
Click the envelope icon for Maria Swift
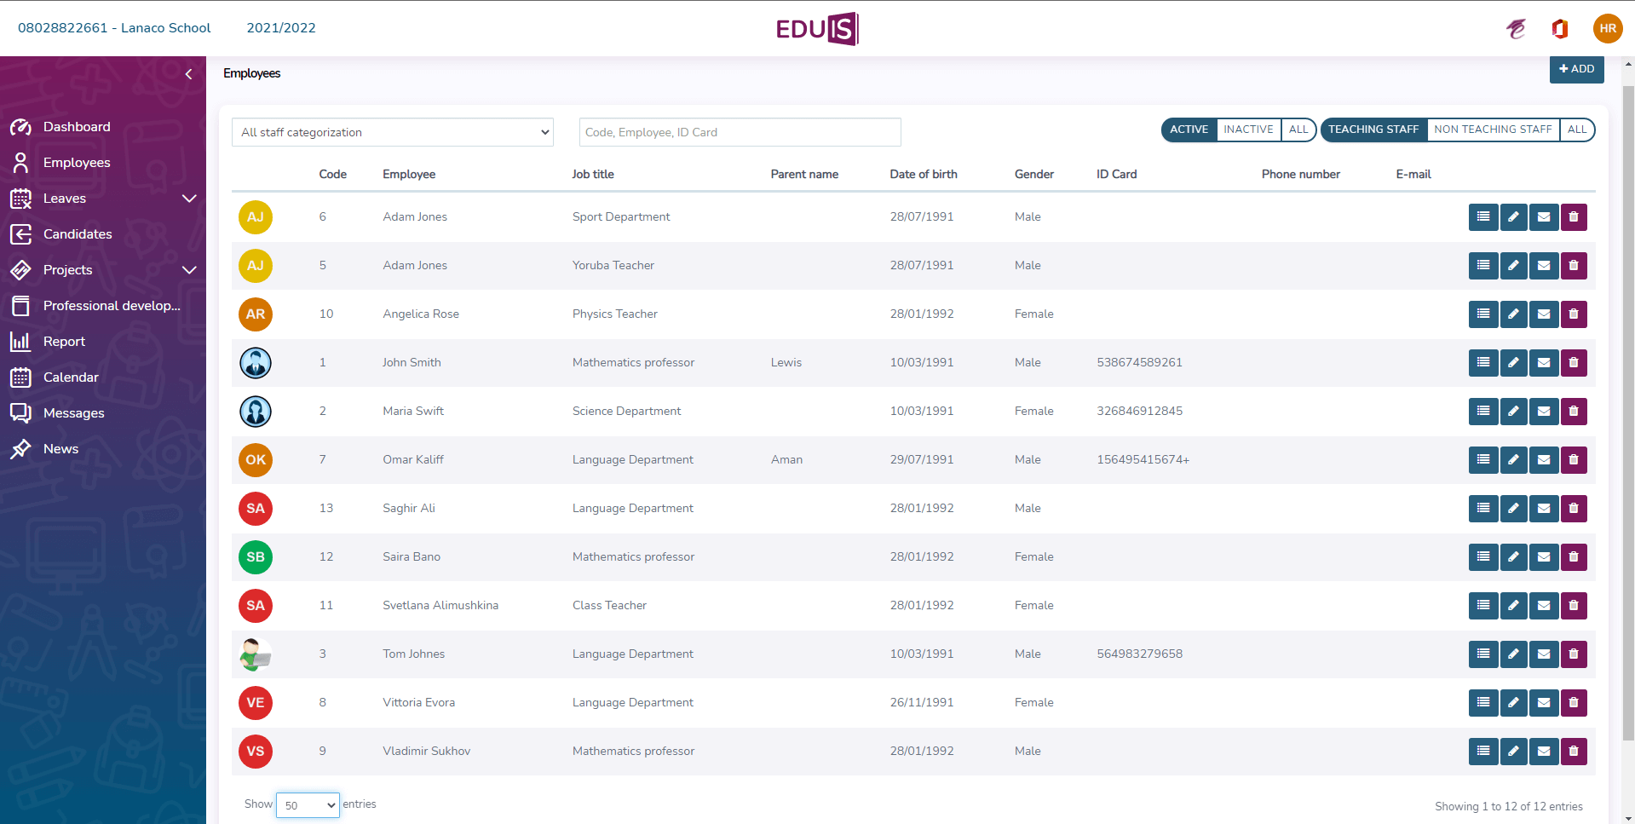coord(1543,412)
